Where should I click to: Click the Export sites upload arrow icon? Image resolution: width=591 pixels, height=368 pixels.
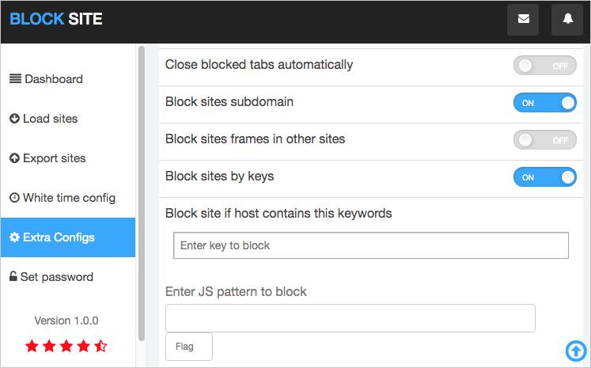tap(14, 158)
